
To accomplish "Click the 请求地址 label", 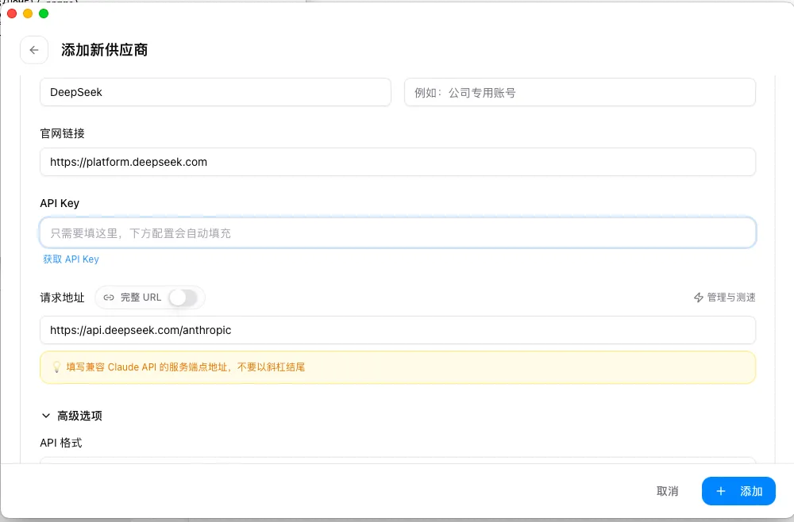I will coord(62,297).
